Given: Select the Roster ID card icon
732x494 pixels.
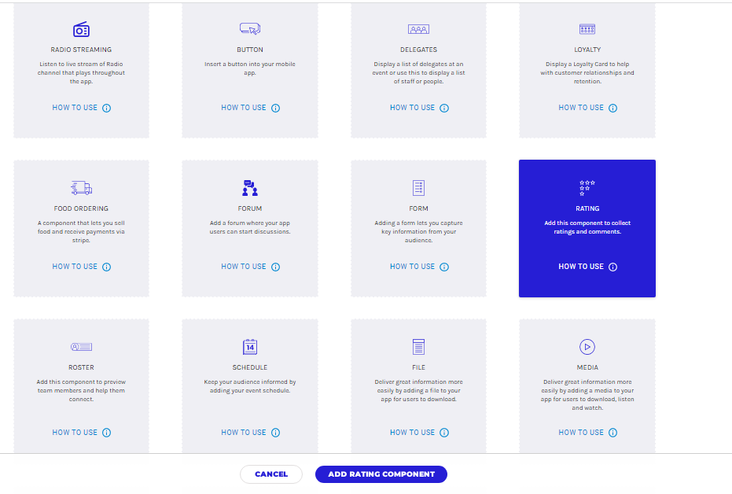Looking at the screenshot, I should 81,347.
